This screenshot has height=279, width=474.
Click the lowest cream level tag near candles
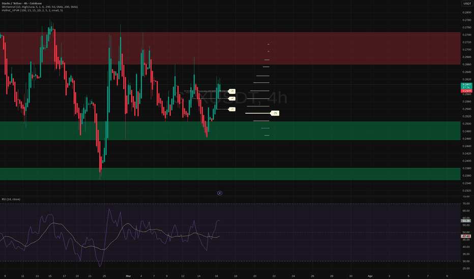pos(232,109)
